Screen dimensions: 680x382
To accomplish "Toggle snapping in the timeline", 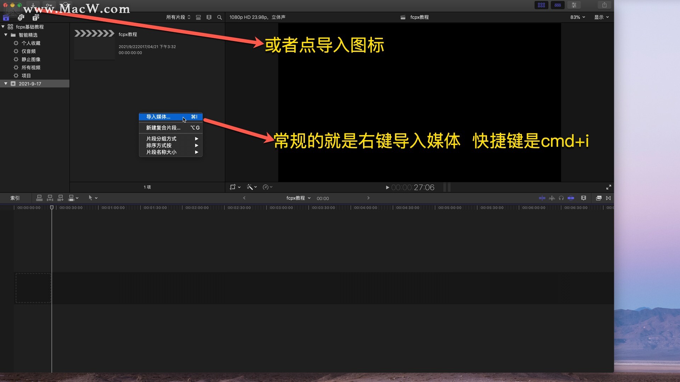I will 571,198.
